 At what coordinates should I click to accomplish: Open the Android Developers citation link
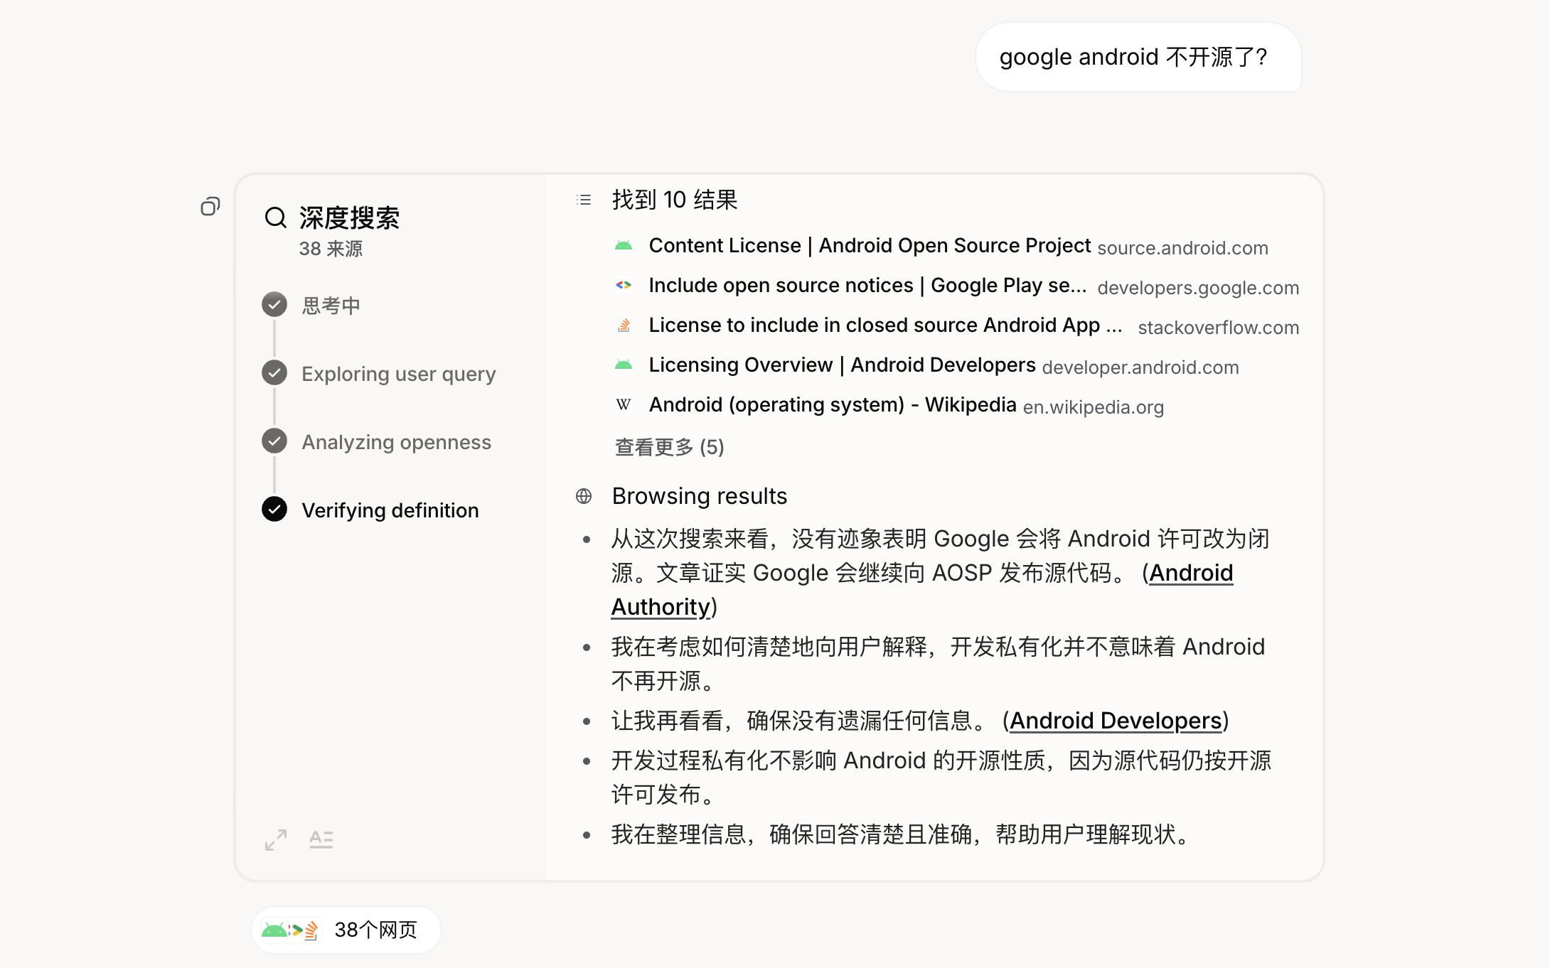tap(1115, 721)
